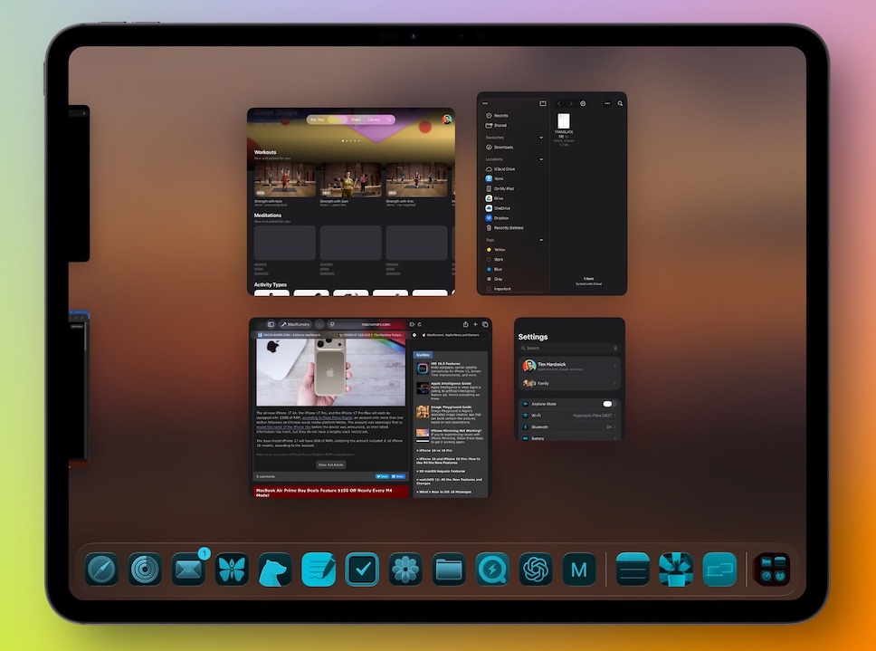876x651 pixels.
Task: Toggle Safari sidebar icon
Action: tap(271, 324)
